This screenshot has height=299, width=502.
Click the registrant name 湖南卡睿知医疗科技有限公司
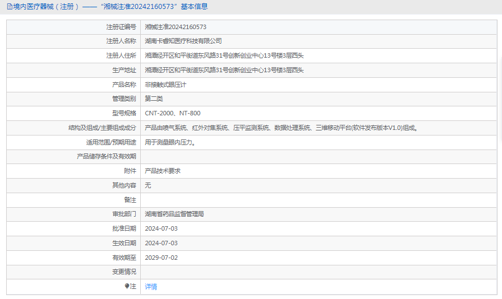(183, 41)
